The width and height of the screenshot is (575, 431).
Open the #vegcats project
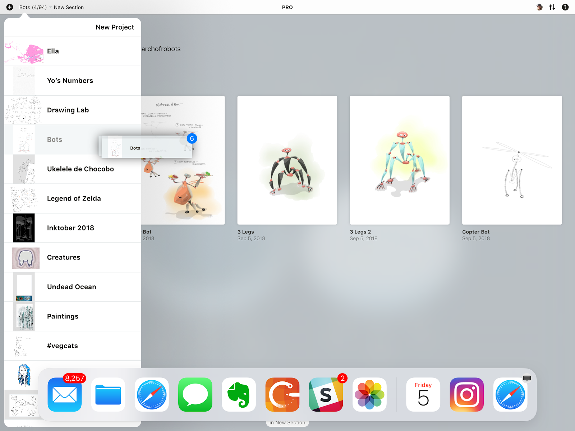pyautogui.click(x=73, y=346)
